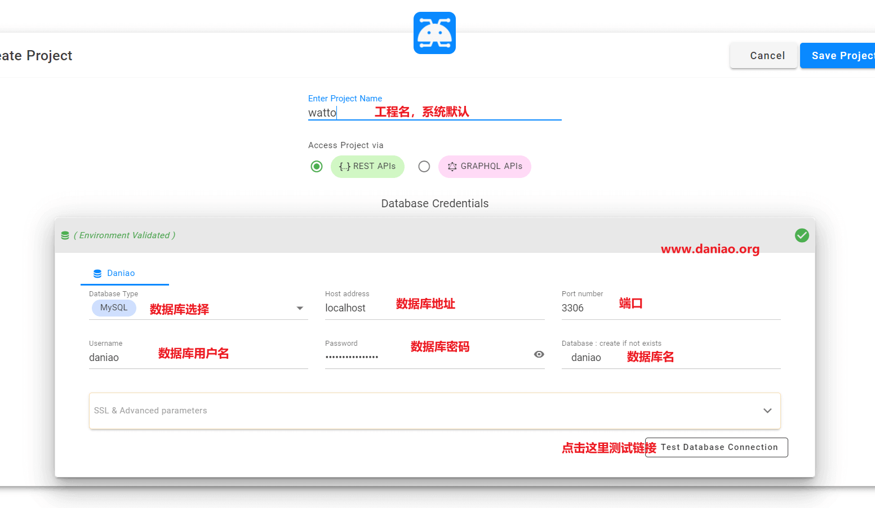Click the Enter Project Name field
This screenshot has height=508, width=875.
(x=435, y=113)
